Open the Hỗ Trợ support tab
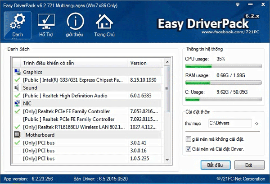The image size is (270, 184). tap(46, 25)
